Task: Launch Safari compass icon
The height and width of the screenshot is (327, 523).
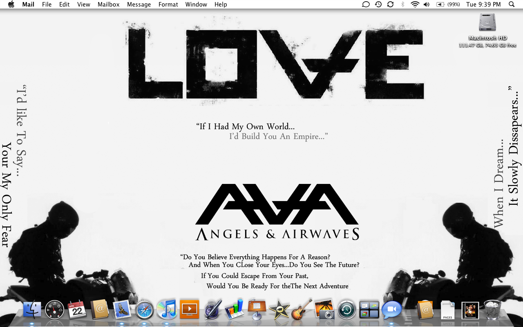Action: pyautogui.click(x=144, y=310)
